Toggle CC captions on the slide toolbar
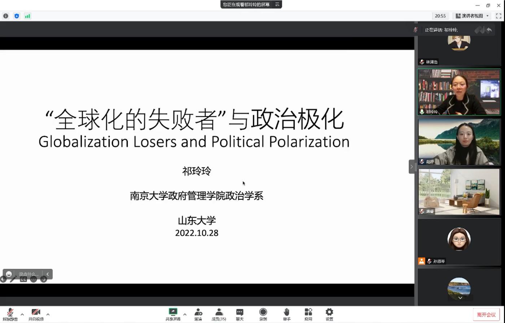 [23, 279]
